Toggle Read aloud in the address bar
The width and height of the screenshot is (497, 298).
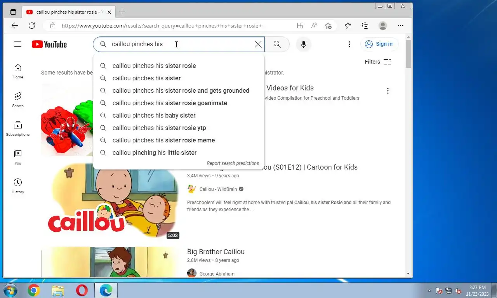(x=314, y=26)
